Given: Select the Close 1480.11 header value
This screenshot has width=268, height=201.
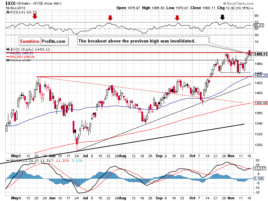Looking at the screenshot, I should click(x=203, y=8).
